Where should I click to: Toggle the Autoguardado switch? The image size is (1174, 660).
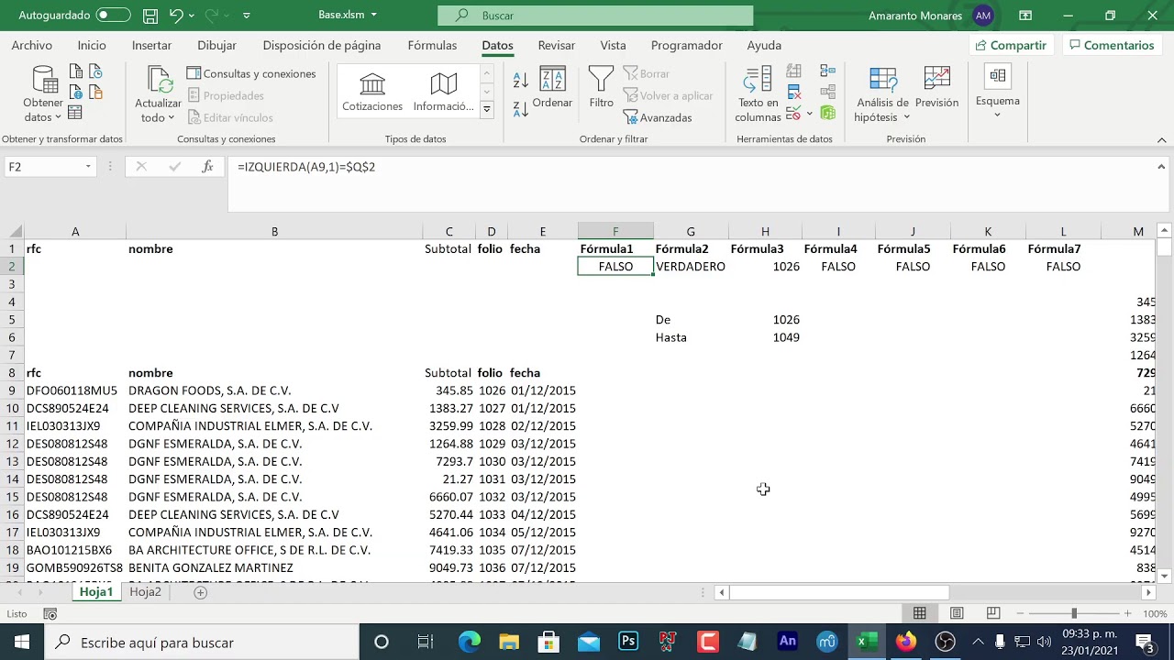(114, 16)
